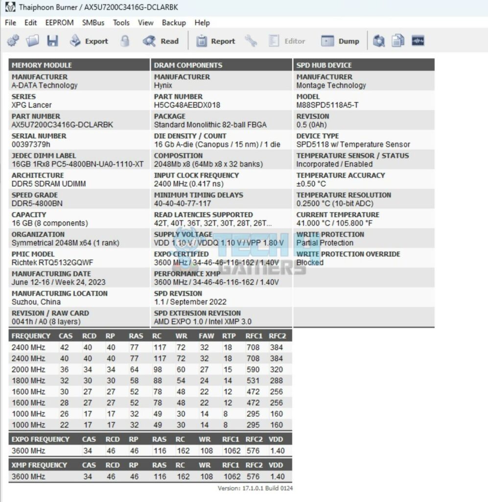Open the SMBus menu
488x502 pixels.
[93, 23]
